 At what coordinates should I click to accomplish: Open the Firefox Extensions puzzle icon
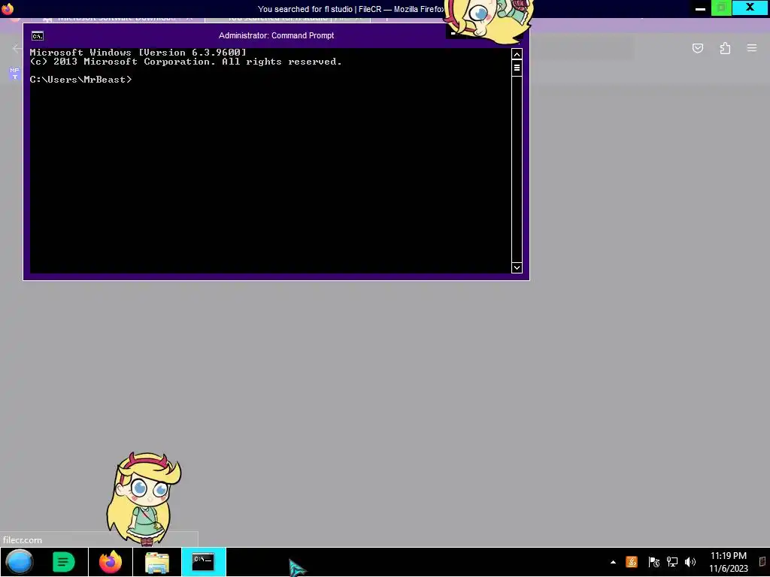coord(725,48)
